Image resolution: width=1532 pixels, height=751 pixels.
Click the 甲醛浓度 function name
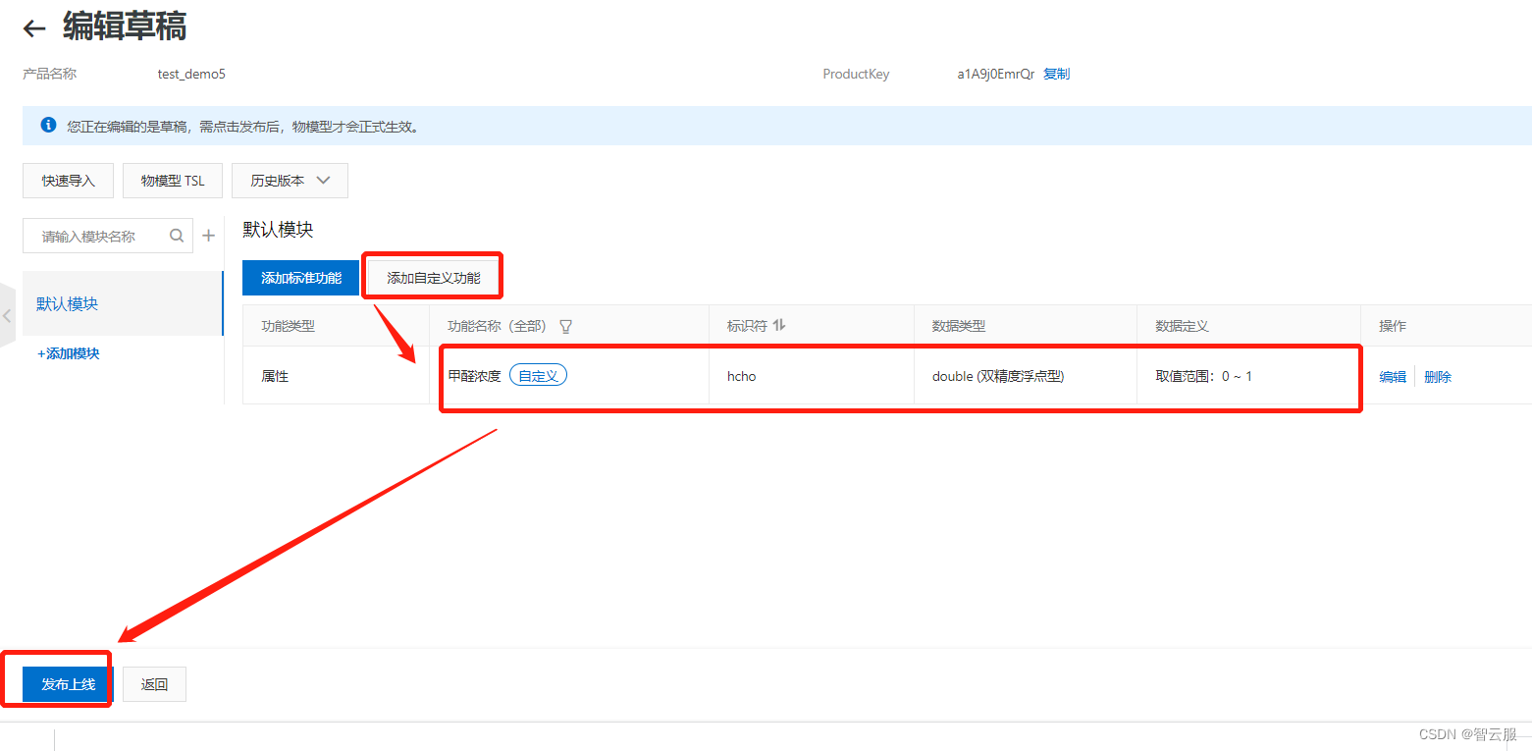(x=475, y=376)
